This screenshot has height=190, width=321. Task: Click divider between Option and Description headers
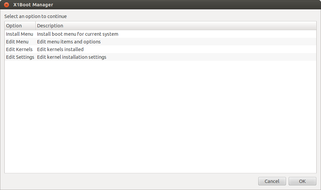tap(35, 26)
